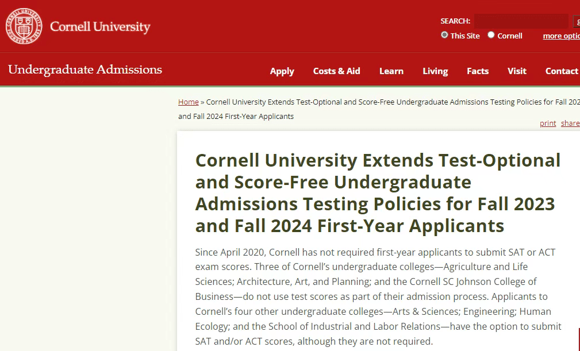Screen dimensions: 580x351
Task: Select the This Site radio button
Action: 444,35
